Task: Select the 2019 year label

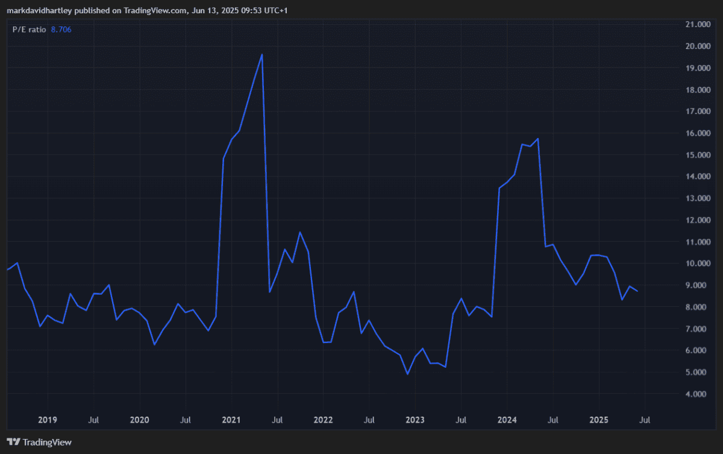Action: tap(48, 420)
